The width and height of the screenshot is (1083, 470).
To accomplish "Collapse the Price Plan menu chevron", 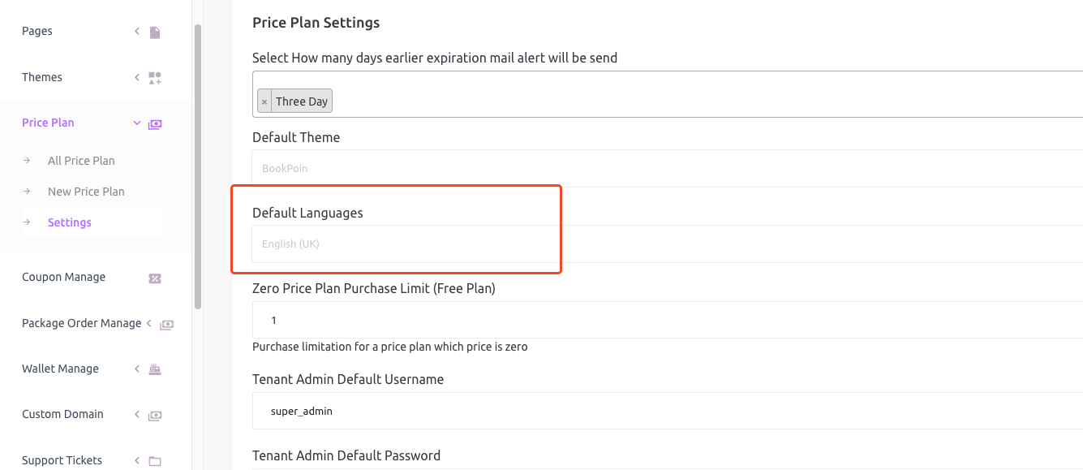I will (136, 123).
